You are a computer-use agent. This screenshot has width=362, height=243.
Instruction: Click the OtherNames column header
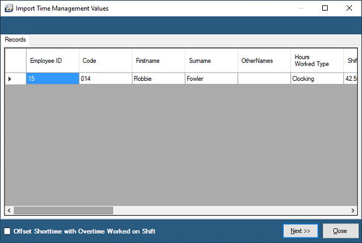click(264, 61)
